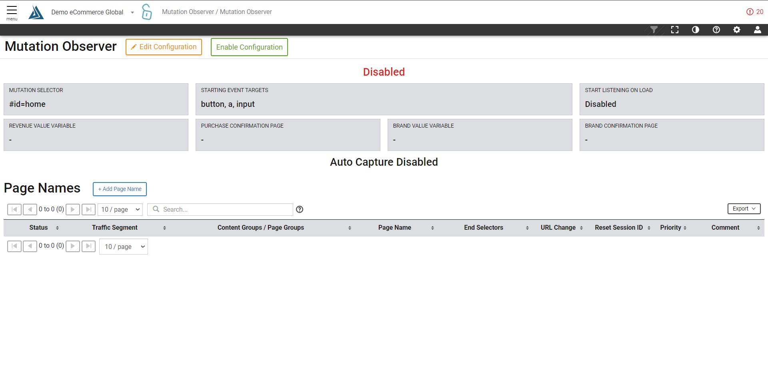
Task: View the 20 alerts indicator
Action: tap(754, 12)
